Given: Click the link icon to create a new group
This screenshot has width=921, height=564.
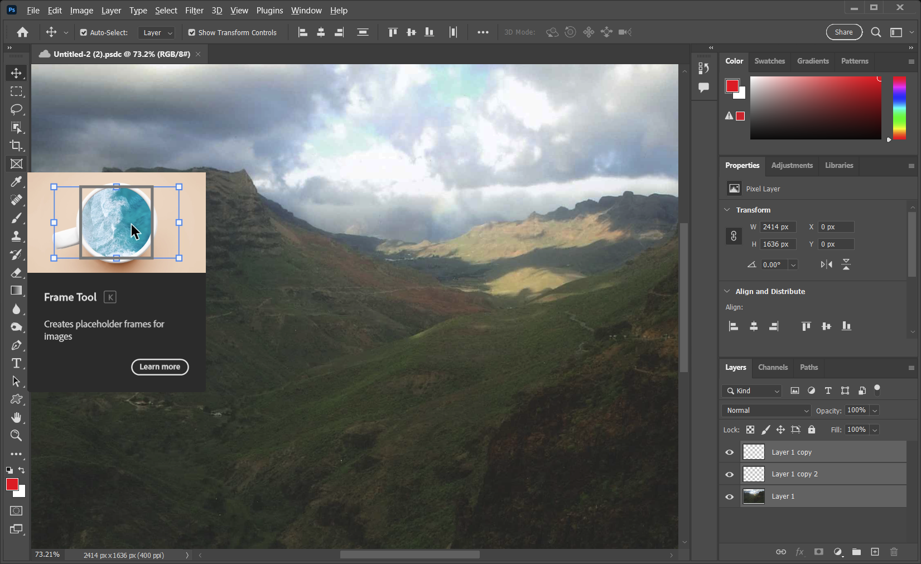Looking at the screenshot, I should [x=781, y=552].
